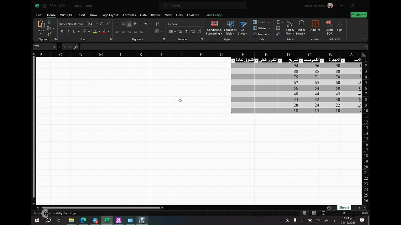Click the Merge & Center icon

click(157, 31)
